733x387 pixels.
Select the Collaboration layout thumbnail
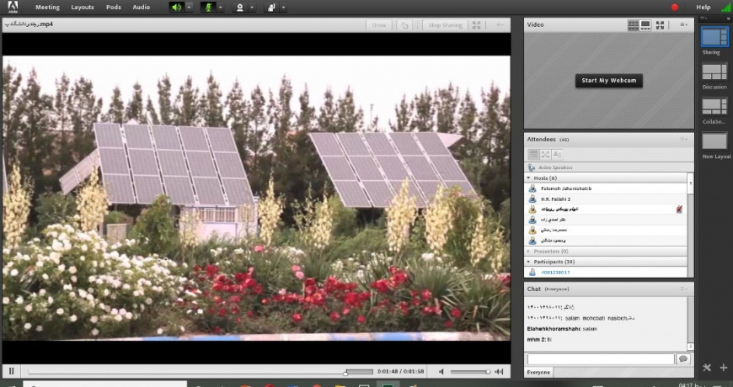click(x=714, y=107)
